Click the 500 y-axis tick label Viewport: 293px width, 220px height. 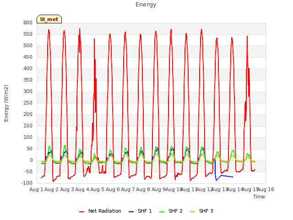pos(28,46)
